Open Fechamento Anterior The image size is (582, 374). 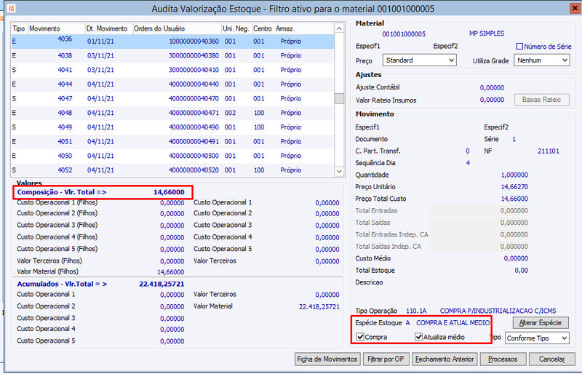pos(445,359)
